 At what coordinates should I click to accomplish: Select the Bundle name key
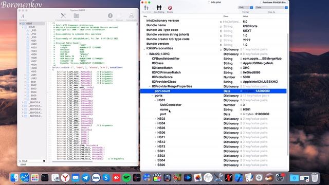coord(156,25)
